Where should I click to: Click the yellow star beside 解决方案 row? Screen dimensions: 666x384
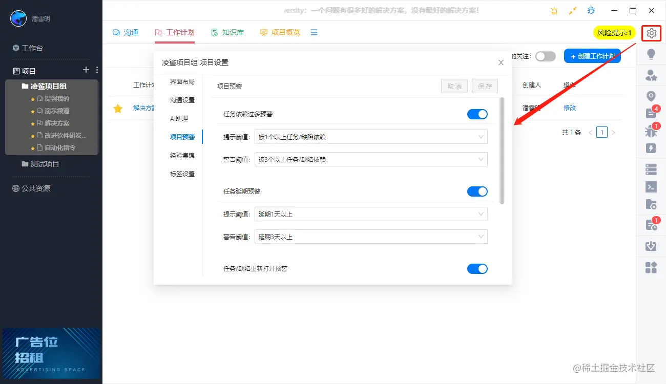tap(118, 108)
